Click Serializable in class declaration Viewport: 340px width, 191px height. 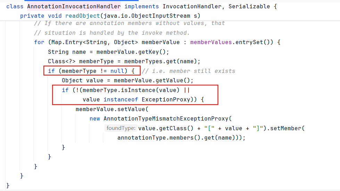pyautogui.click(x=249, y=7)
